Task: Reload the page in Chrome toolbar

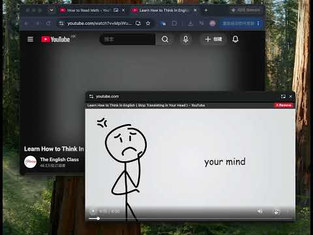Action: (x=48, y=23)
